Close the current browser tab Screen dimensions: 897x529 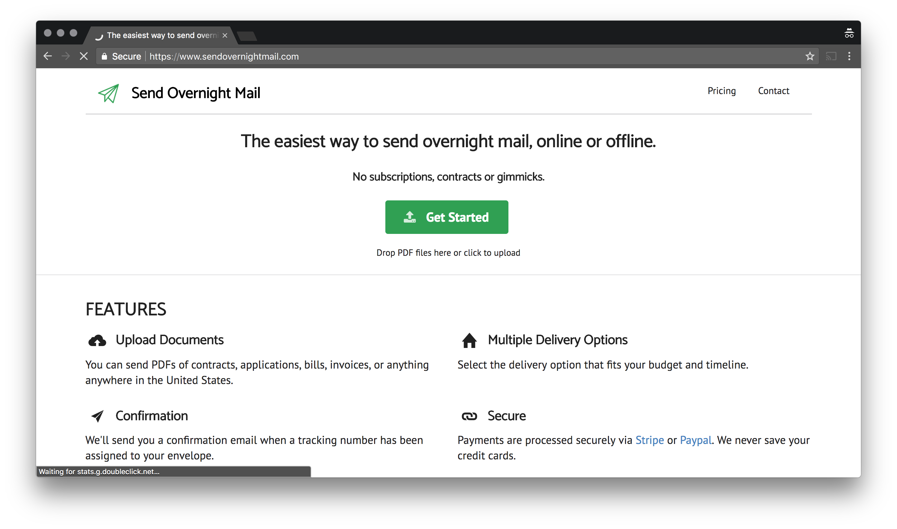tap(225, 35)
